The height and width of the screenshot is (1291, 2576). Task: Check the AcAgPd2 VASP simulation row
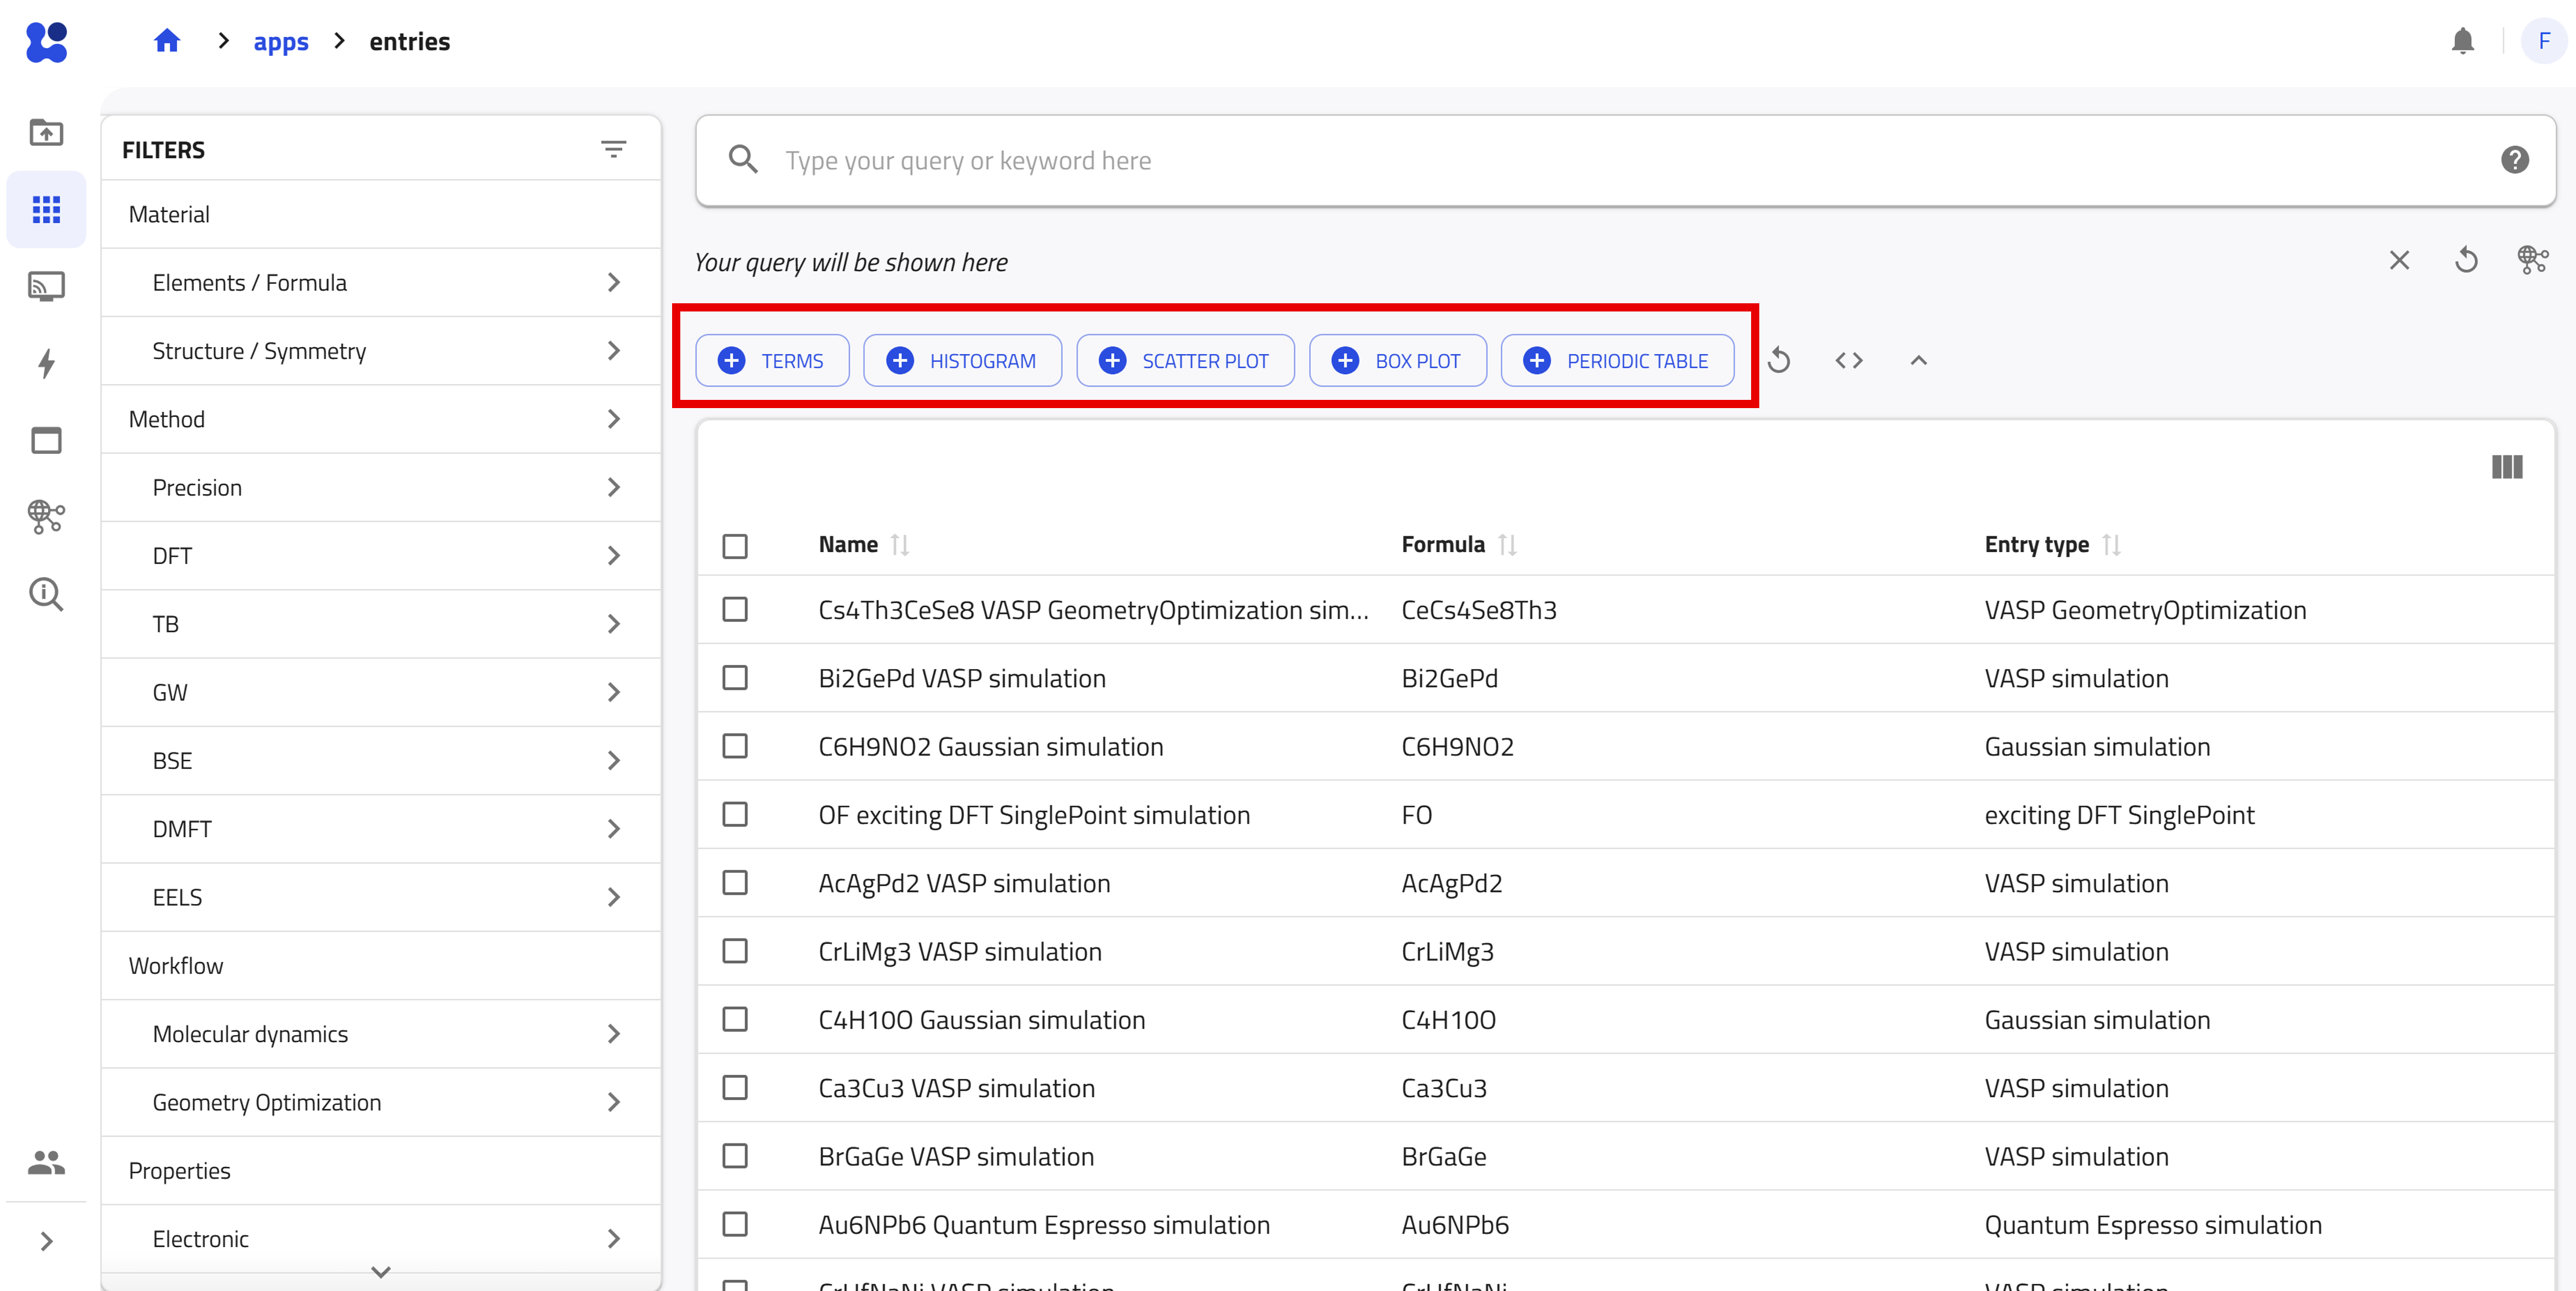pos(735,883)
